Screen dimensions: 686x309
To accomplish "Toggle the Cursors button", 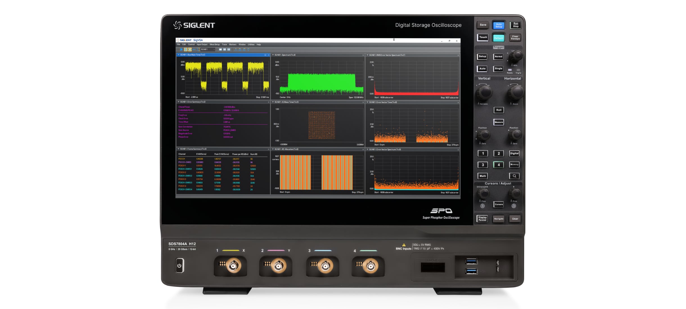I will tap(498, 204).
